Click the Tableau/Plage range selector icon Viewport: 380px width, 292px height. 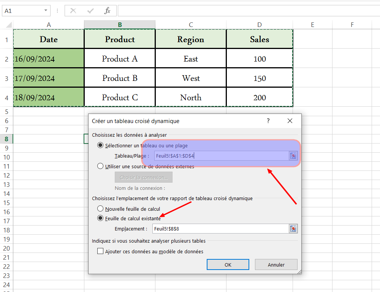[293, 156]
